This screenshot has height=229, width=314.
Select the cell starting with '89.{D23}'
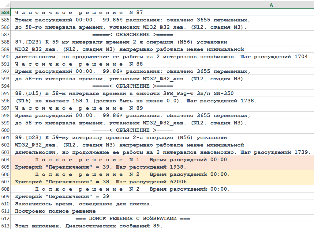pos(121,138)
